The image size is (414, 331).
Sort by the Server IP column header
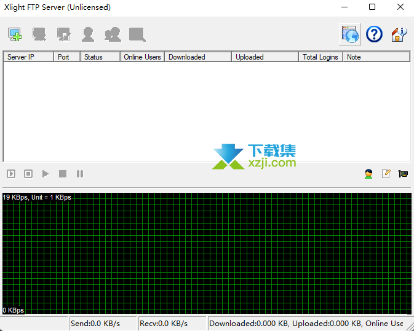(28, 57)
